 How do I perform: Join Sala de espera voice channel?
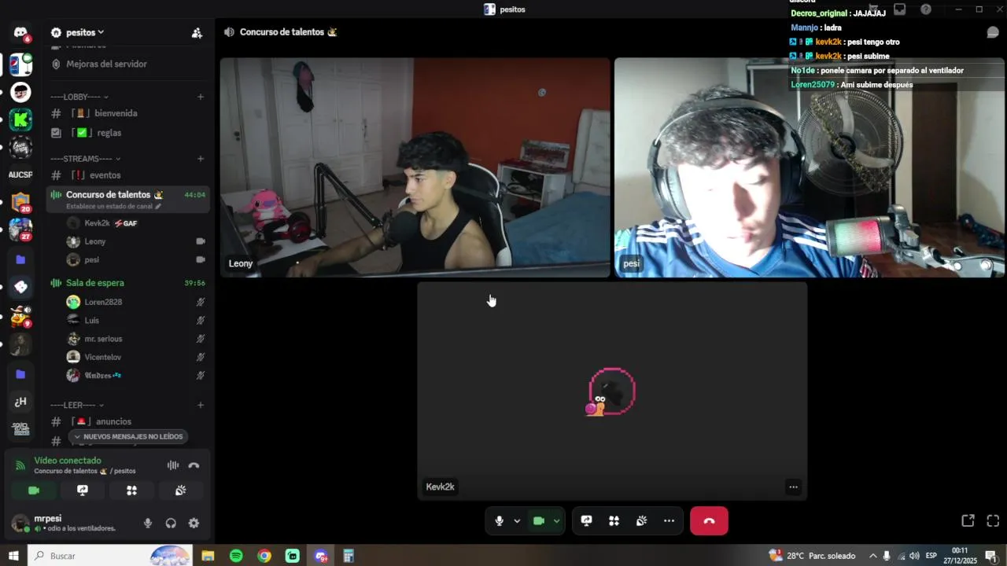click(x=127, y=283)
